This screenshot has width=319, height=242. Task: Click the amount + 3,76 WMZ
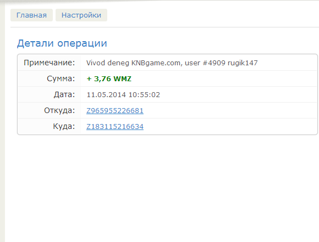(109, 79)
